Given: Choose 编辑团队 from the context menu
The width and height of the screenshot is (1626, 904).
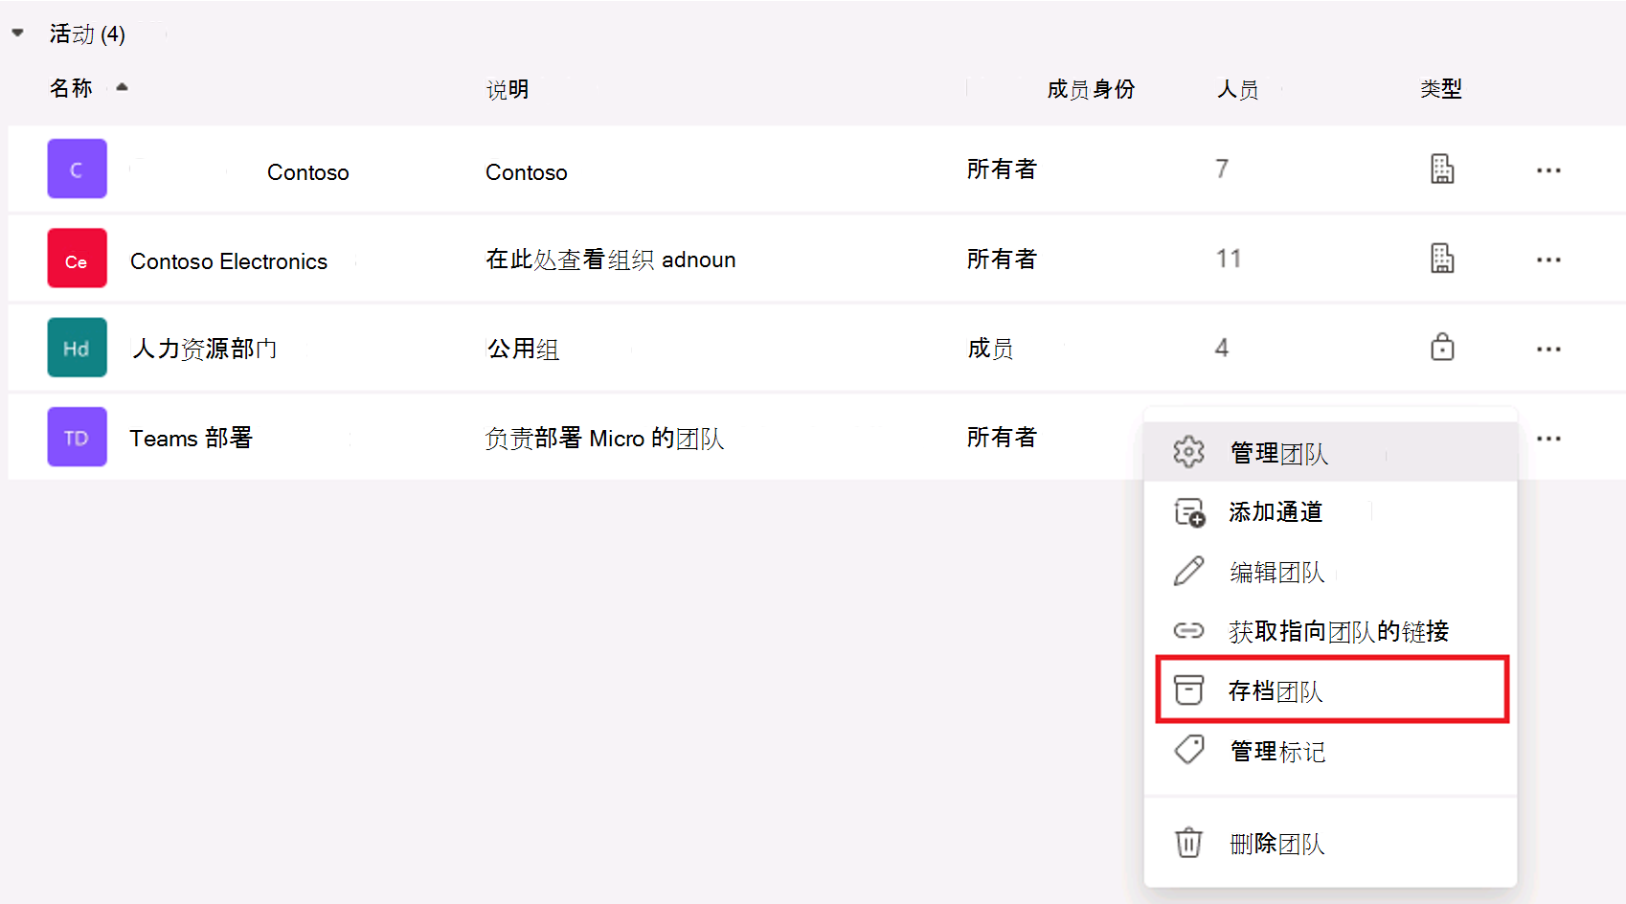Looking at the screenshot, I should (1330, 572).
